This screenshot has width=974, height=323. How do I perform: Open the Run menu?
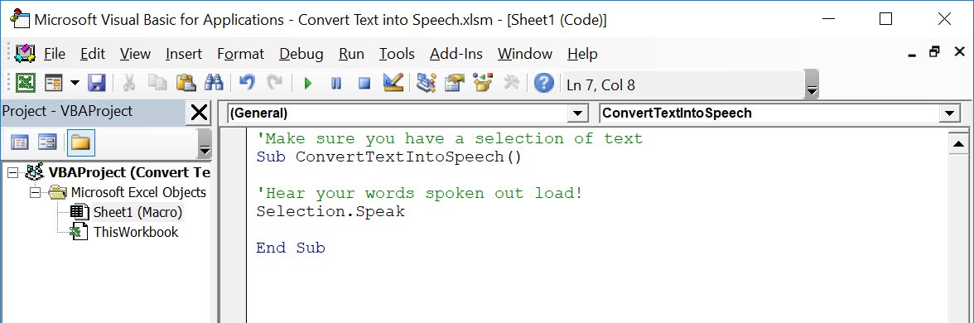pos(351,54)
